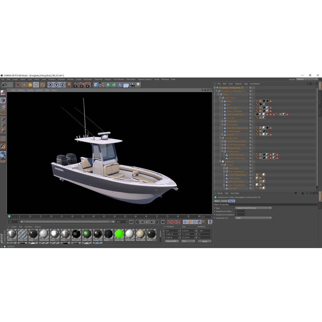The image size is (322, 322).
Task: Click Render to Picture Viewer icon
Action: pos(82,85)
